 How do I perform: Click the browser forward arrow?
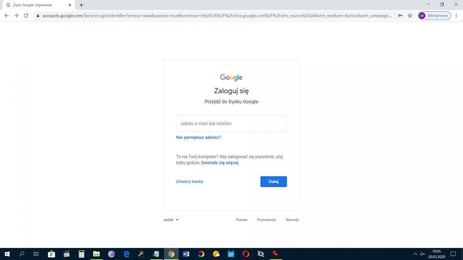(x=16, y=15)
